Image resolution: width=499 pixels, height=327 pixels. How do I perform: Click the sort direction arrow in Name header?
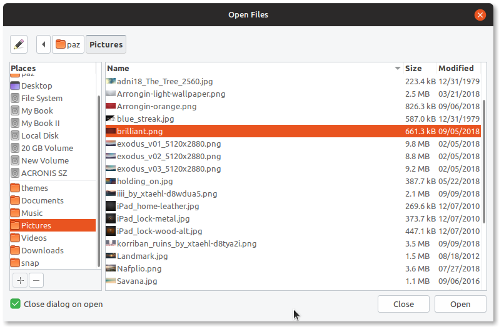pos(398,68)
